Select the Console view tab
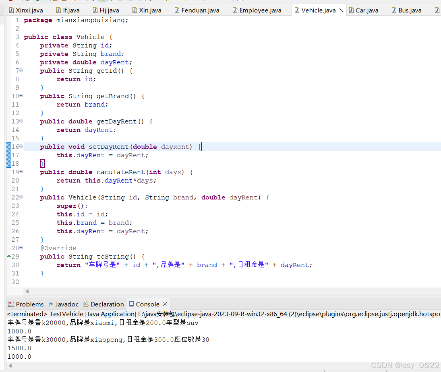The height and width of the screenshot is (372, 441). (x=144, y=304)
